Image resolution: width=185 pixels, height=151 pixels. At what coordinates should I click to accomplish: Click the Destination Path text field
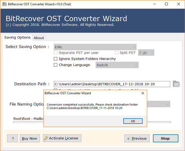click(112, 84)
